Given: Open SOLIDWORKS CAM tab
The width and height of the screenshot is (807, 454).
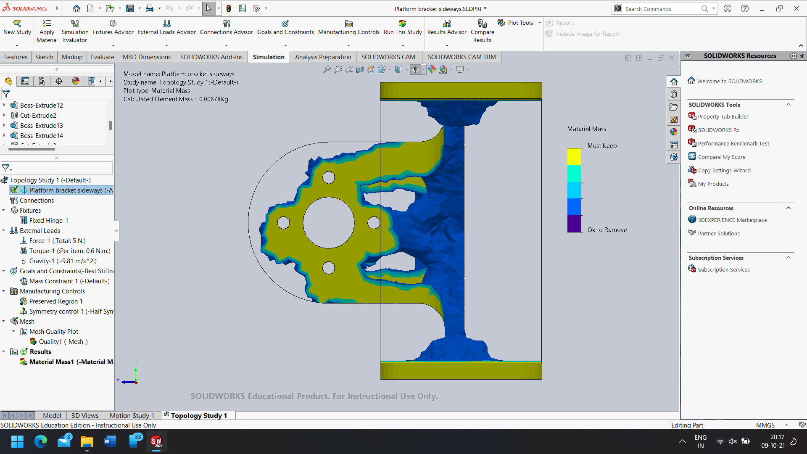Looking at the screenshot, I should (388, 57).
